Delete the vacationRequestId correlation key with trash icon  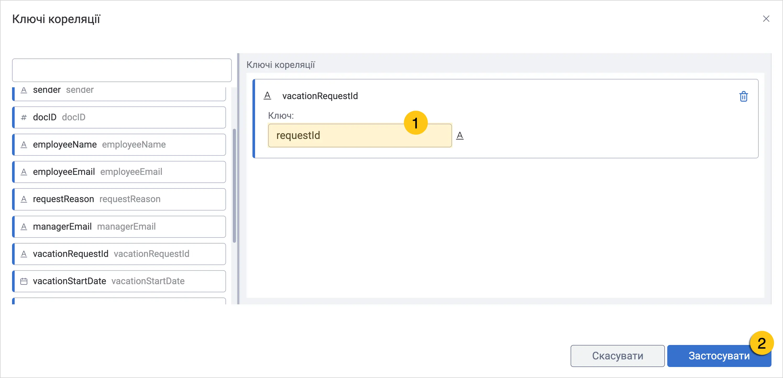point(743,96)
